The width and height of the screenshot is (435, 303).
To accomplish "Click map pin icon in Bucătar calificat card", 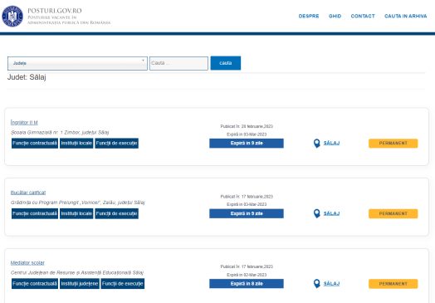I will [316, 213].
